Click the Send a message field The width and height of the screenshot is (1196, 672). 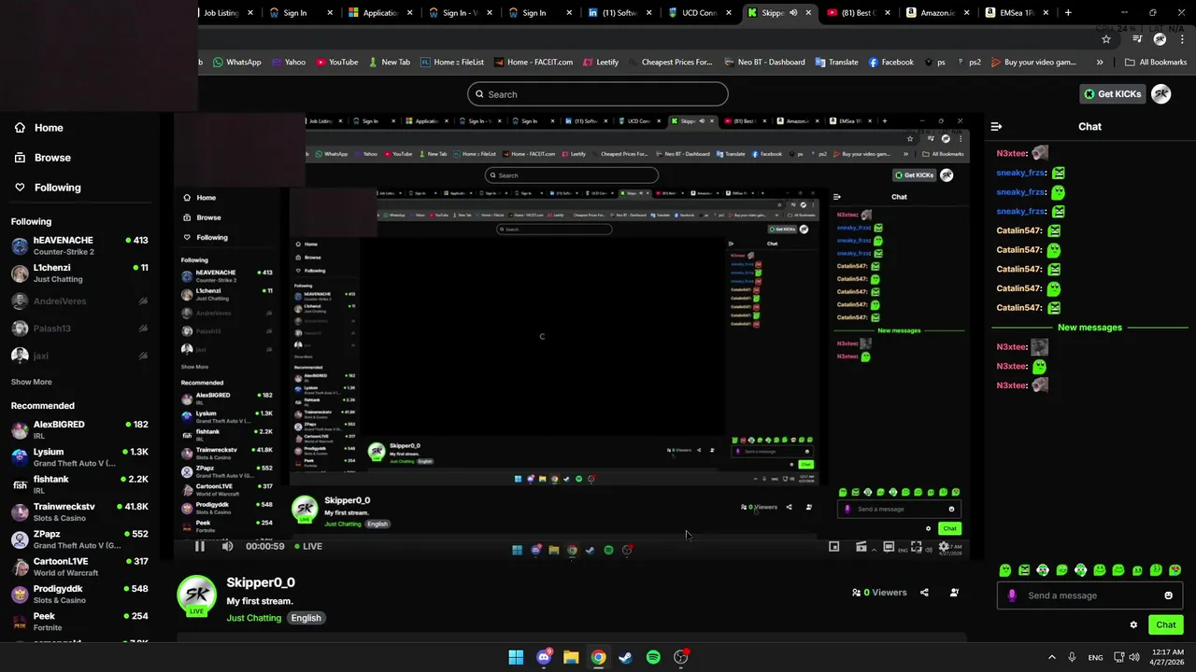tap(1089, 595)
